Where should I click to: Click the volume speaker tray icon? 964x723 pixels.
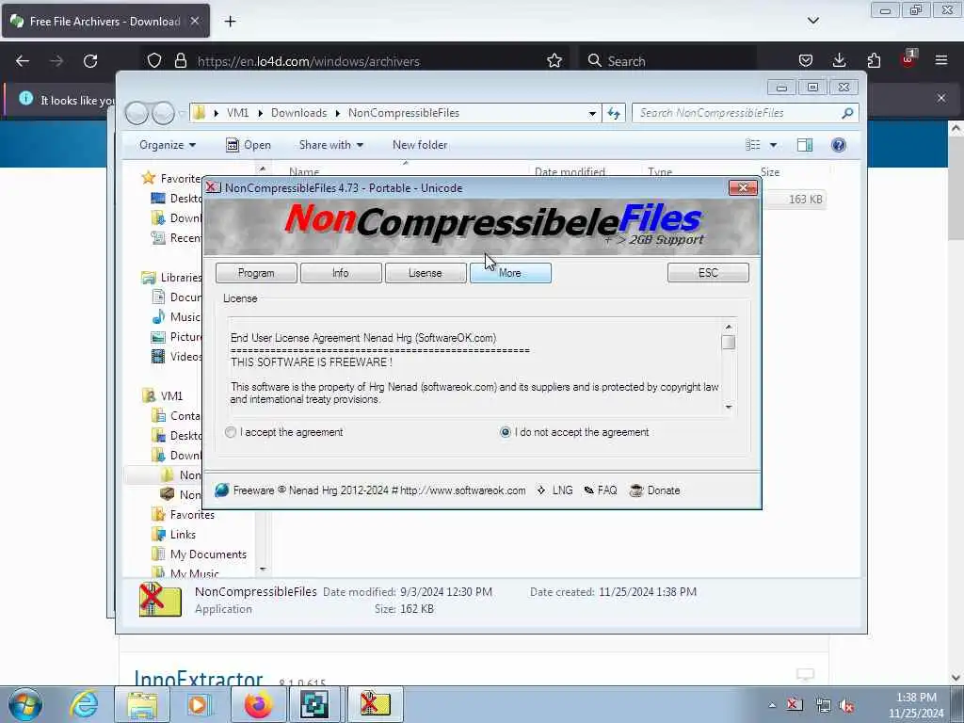pyautogui.click(x=847, y=705)
